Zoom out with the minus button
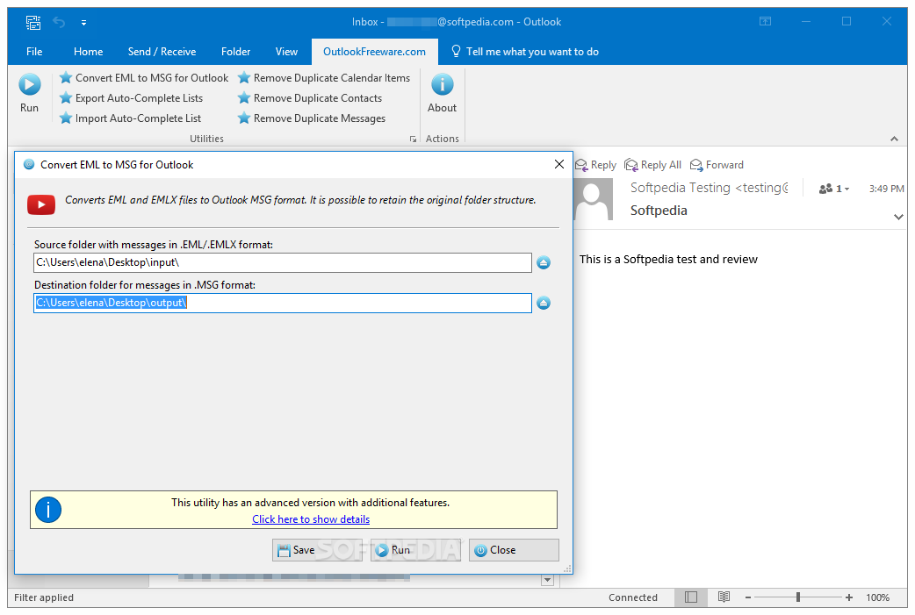915x615 pixels. [x=748, y=597]
